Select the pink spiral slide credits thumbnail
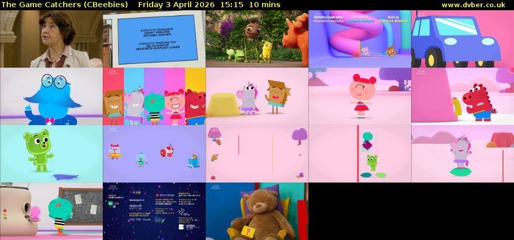 tap(360, 39)
